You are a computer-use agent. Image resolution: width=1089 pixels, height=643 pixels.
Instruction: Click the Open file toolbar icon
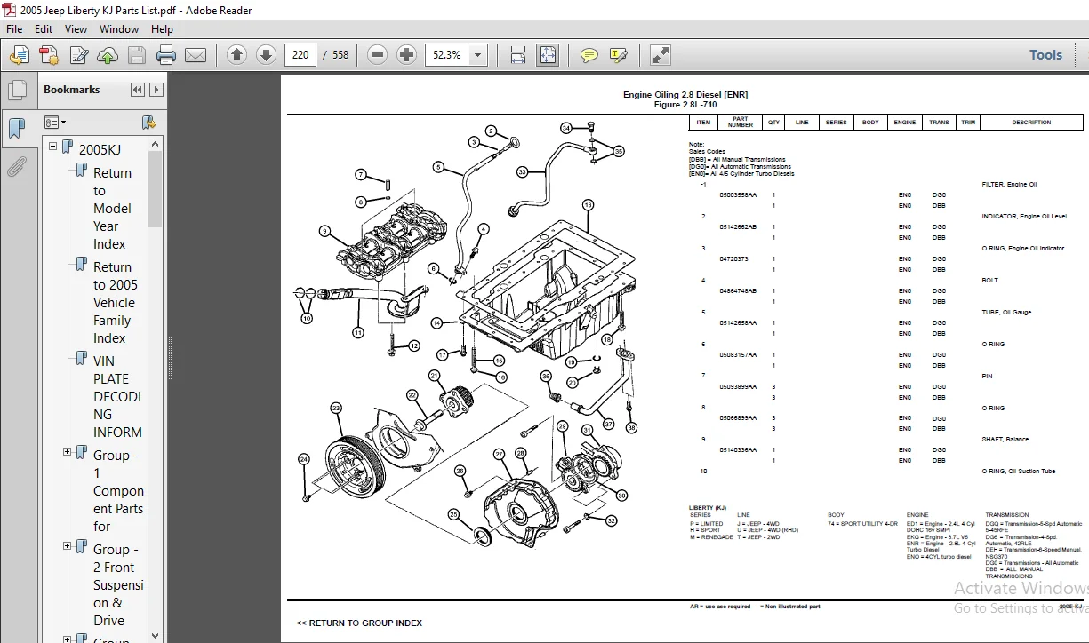point(19,55)
